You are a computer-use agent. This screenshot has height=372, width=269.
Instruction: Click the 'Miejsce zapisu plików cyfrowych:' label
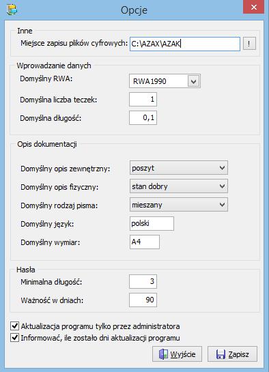(x=74, y=44)
